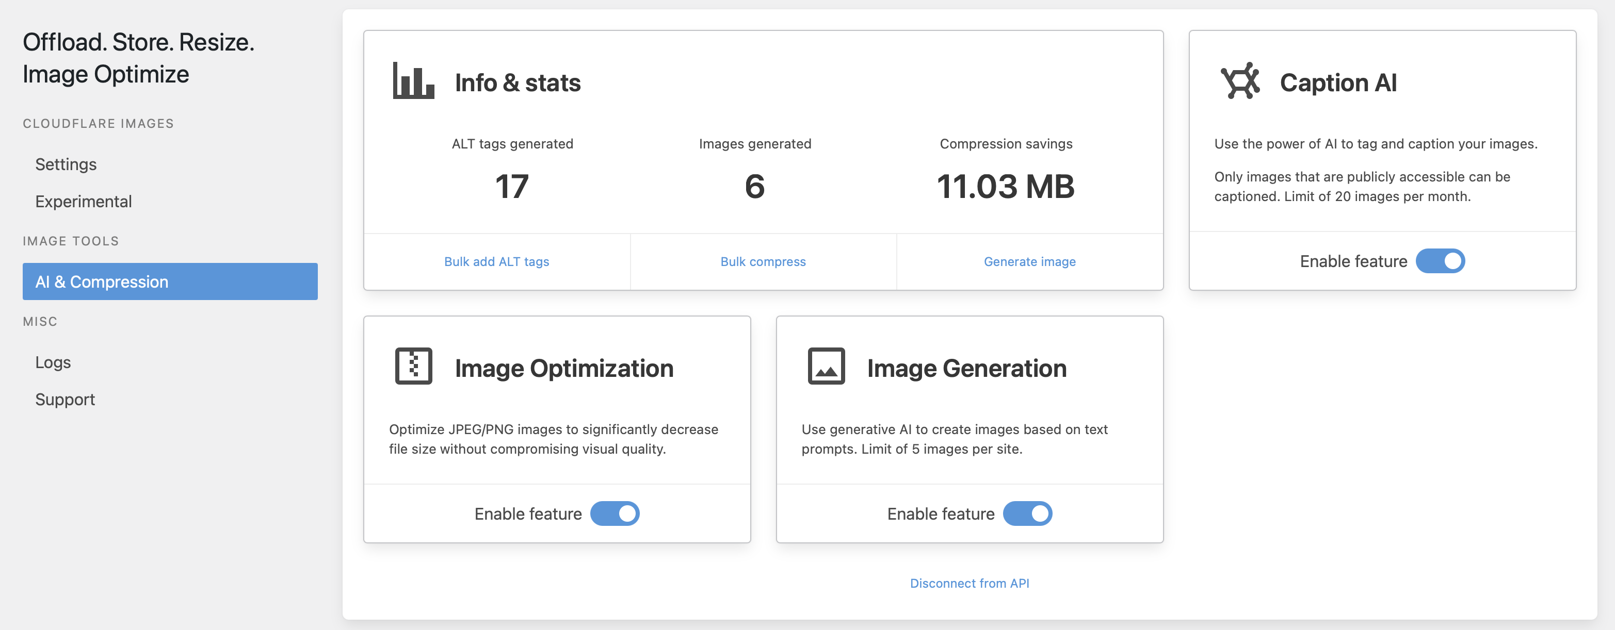Click the Caption AI molecule icon
Screen dimensions: 1615x630
click(x=1239, y=81)
